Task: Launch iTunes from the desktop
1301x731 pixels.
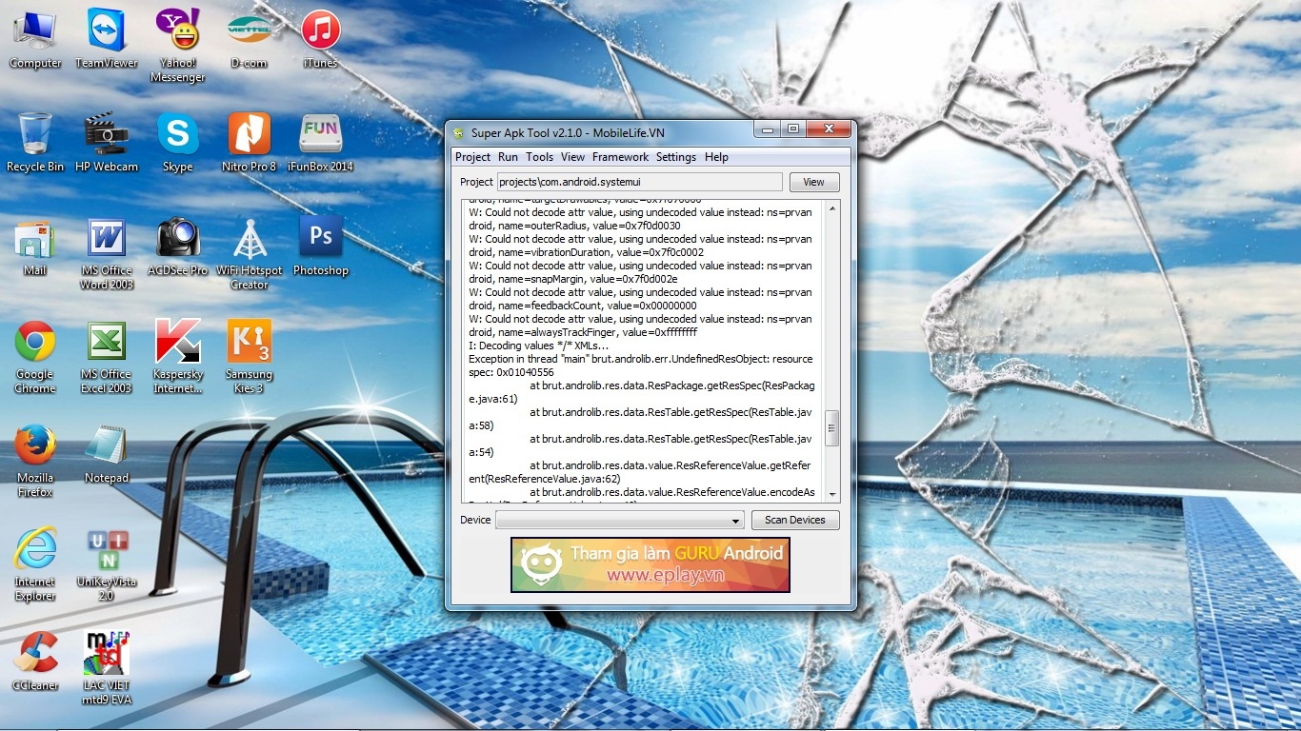Action: 321,38
